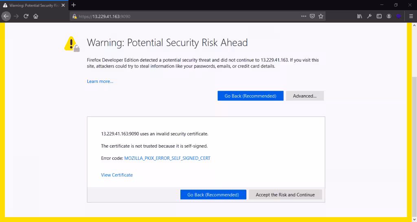Go back using the toolbar arrow
Image resolution: width=417 pixels, height=222 pixels.
[x=6, y=16]
